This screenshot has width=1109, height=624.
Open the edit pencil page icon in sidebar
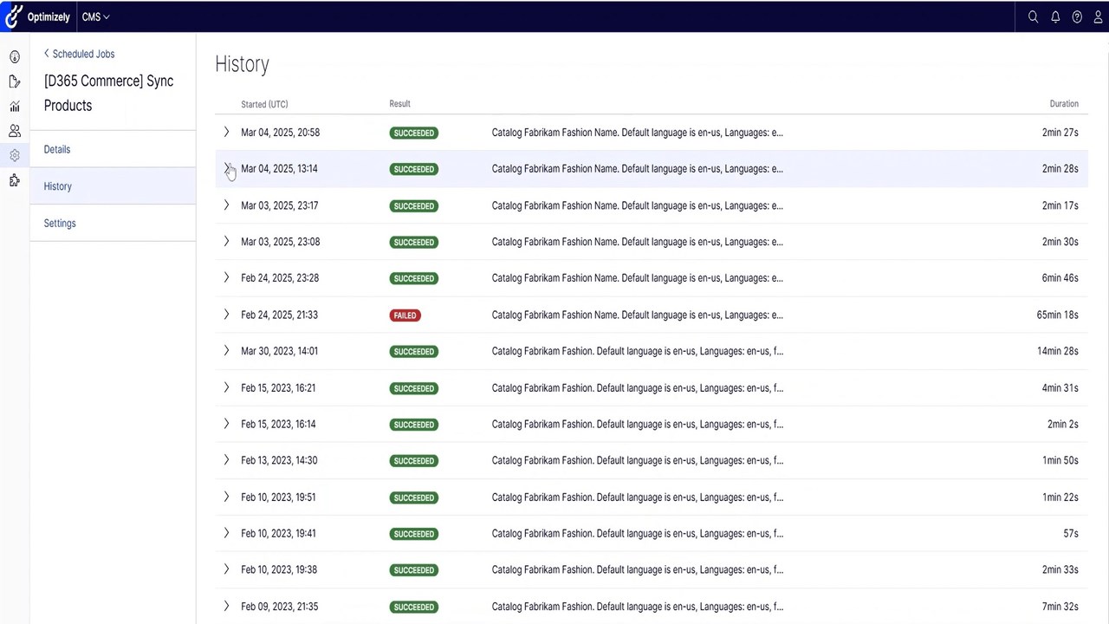pos(15,81)
